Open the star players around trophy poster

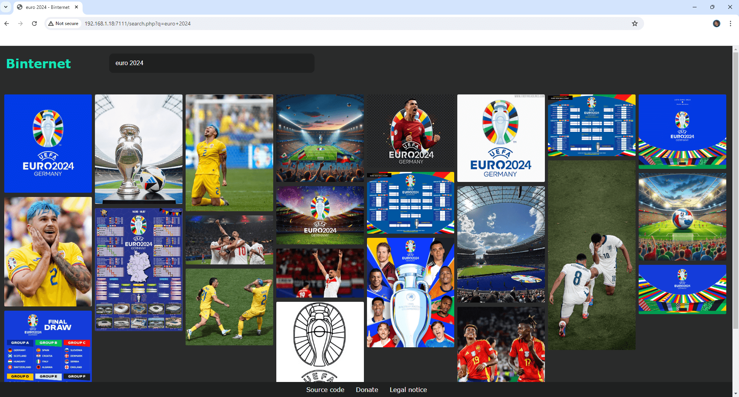click(411, 293)
